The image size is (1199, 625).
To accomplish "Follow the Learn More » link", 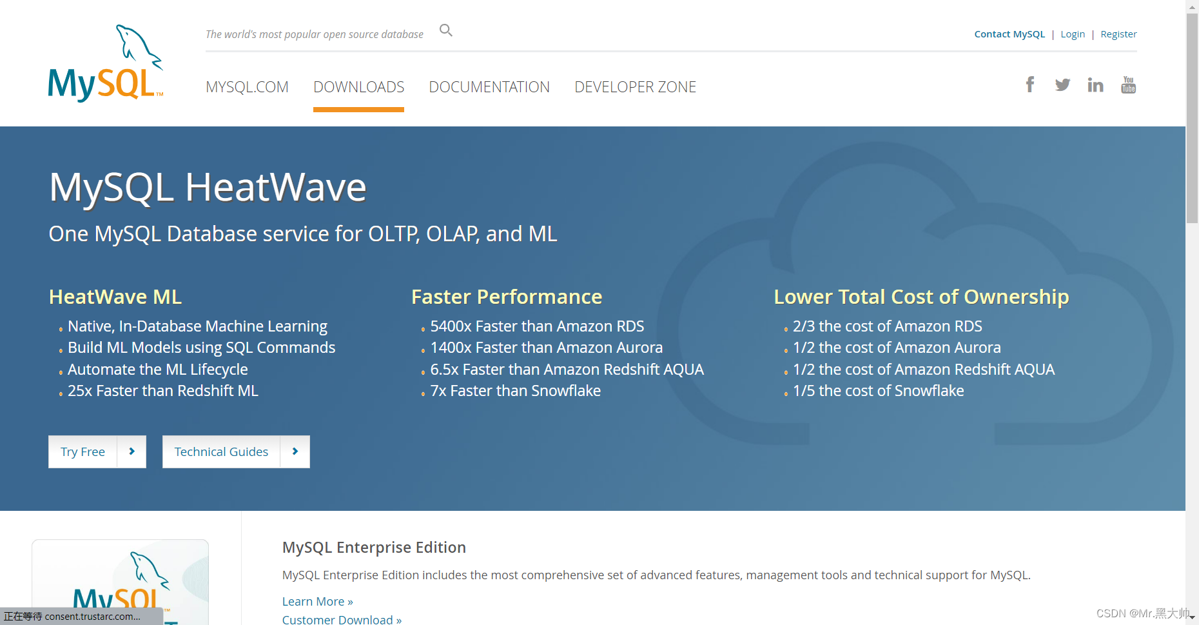I will tap(317, 601).
